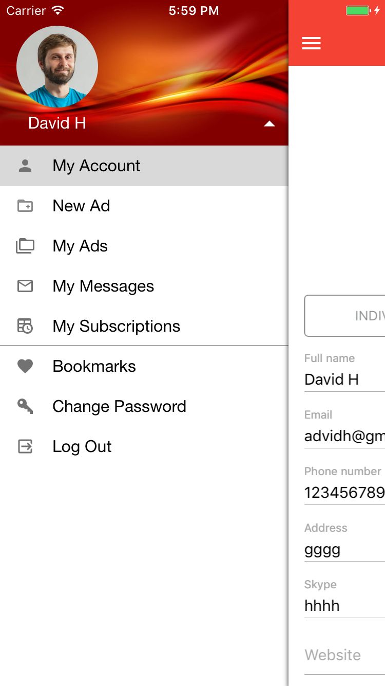Click the key icon for Change Password
This screenshot has height=686, width=385.
click(x=25, y=406)
